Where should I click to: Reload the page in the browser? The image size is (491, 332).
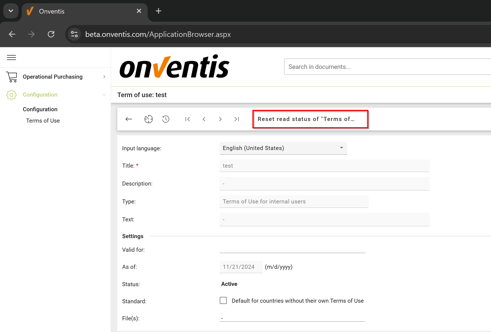[51, 34]
